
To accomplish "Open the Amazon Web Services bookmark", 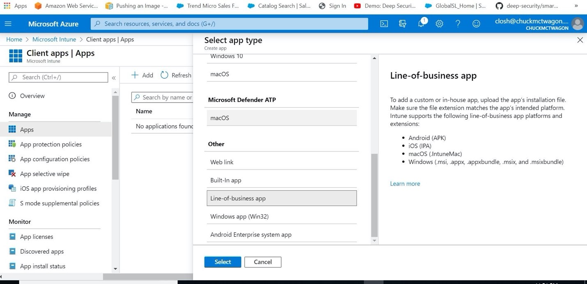I will pyautogui.click(x=67, y=6).
